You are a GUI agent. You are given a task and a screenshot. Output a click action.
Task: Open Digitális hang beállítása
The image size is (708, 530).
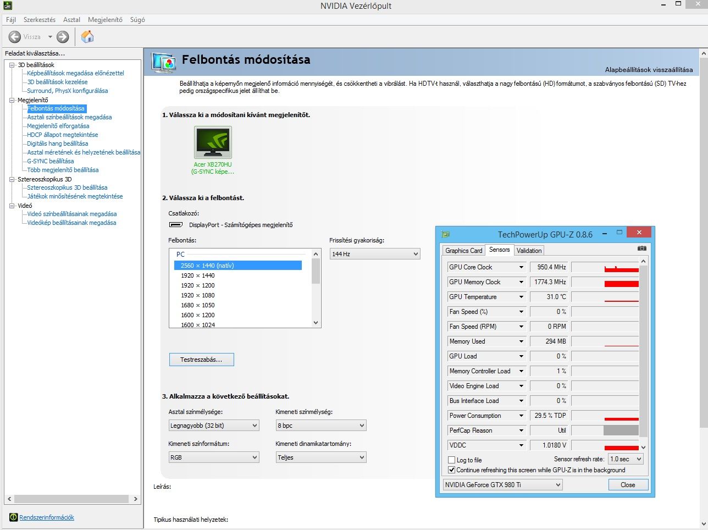point(58,143)
